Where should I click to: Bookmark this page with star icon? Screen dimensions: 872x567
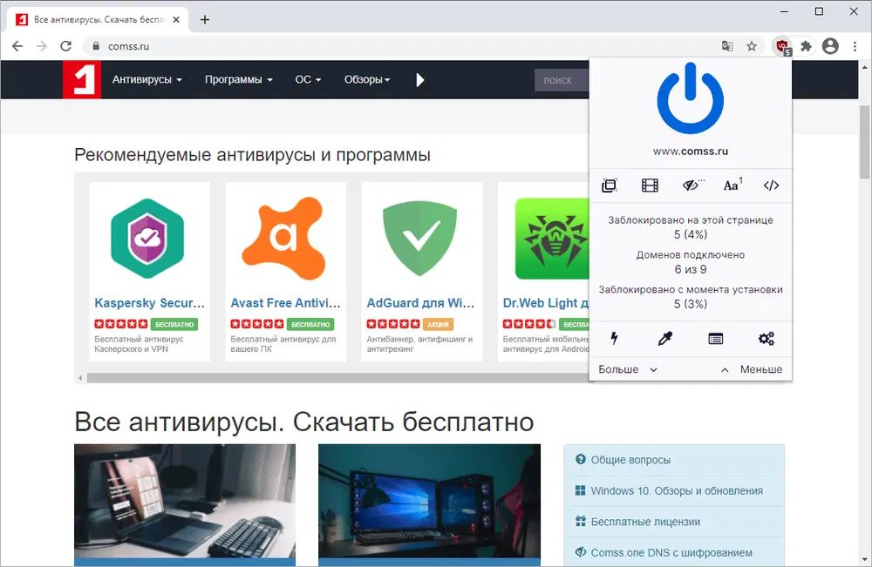(x=752, y=46)
